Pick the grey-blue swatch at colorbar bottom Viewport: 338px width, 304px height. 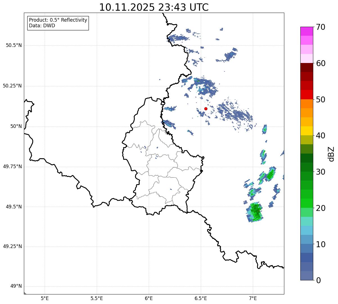pyautogui.click(x=307, y=276)
